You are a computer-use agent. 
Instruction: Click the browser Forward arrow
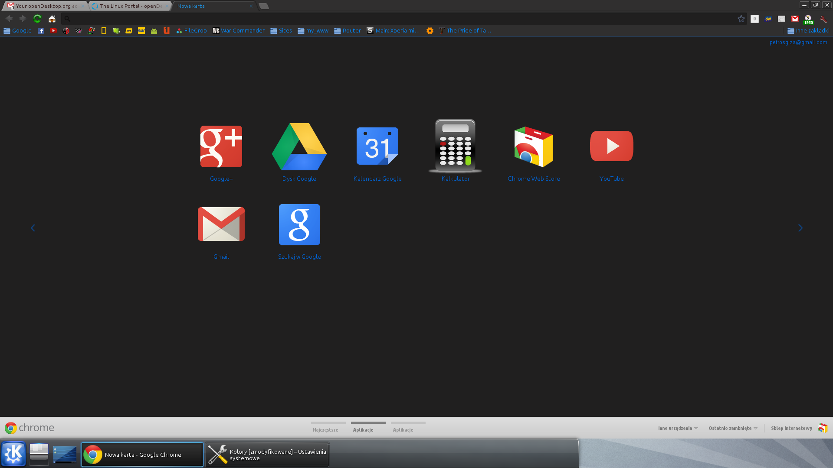[23, 19]
